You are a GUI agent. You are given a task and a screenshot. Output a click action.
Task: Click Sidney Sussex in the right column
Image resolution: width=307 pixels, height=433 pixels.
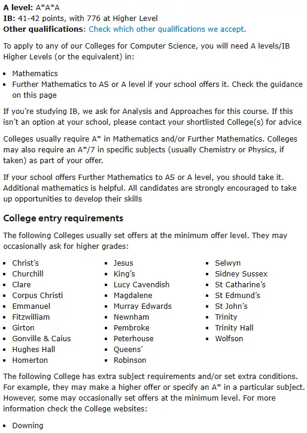(x=241, y=273)
